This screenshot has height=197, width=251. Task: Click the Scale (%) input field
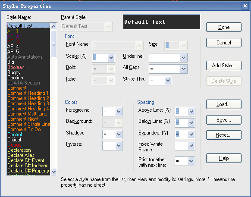pyautogui.click(x=100, y=58)
